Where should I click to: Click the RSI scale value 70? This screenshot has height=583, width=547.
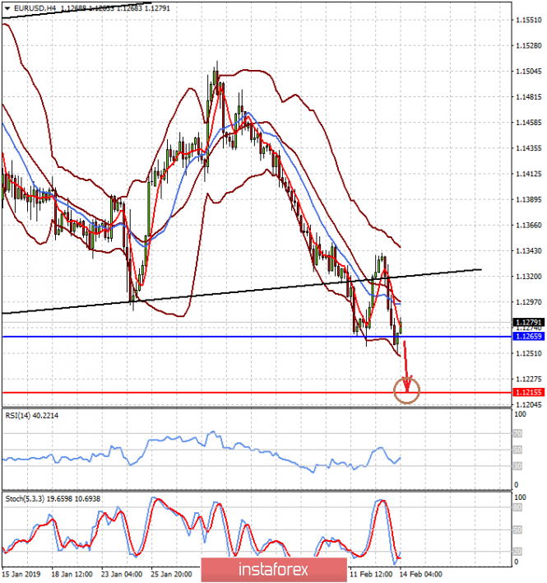point(517,433)
